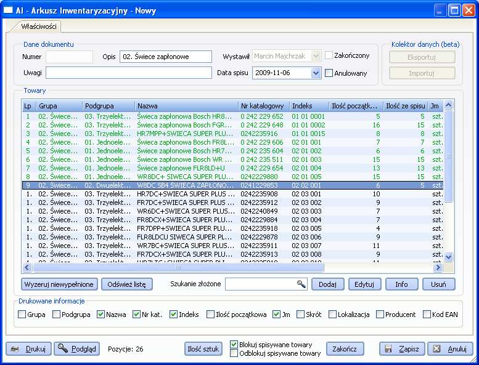Sort the list by Indeks column header
The width and height of the screenshot is (479, 365).
(x=309, y=106)
